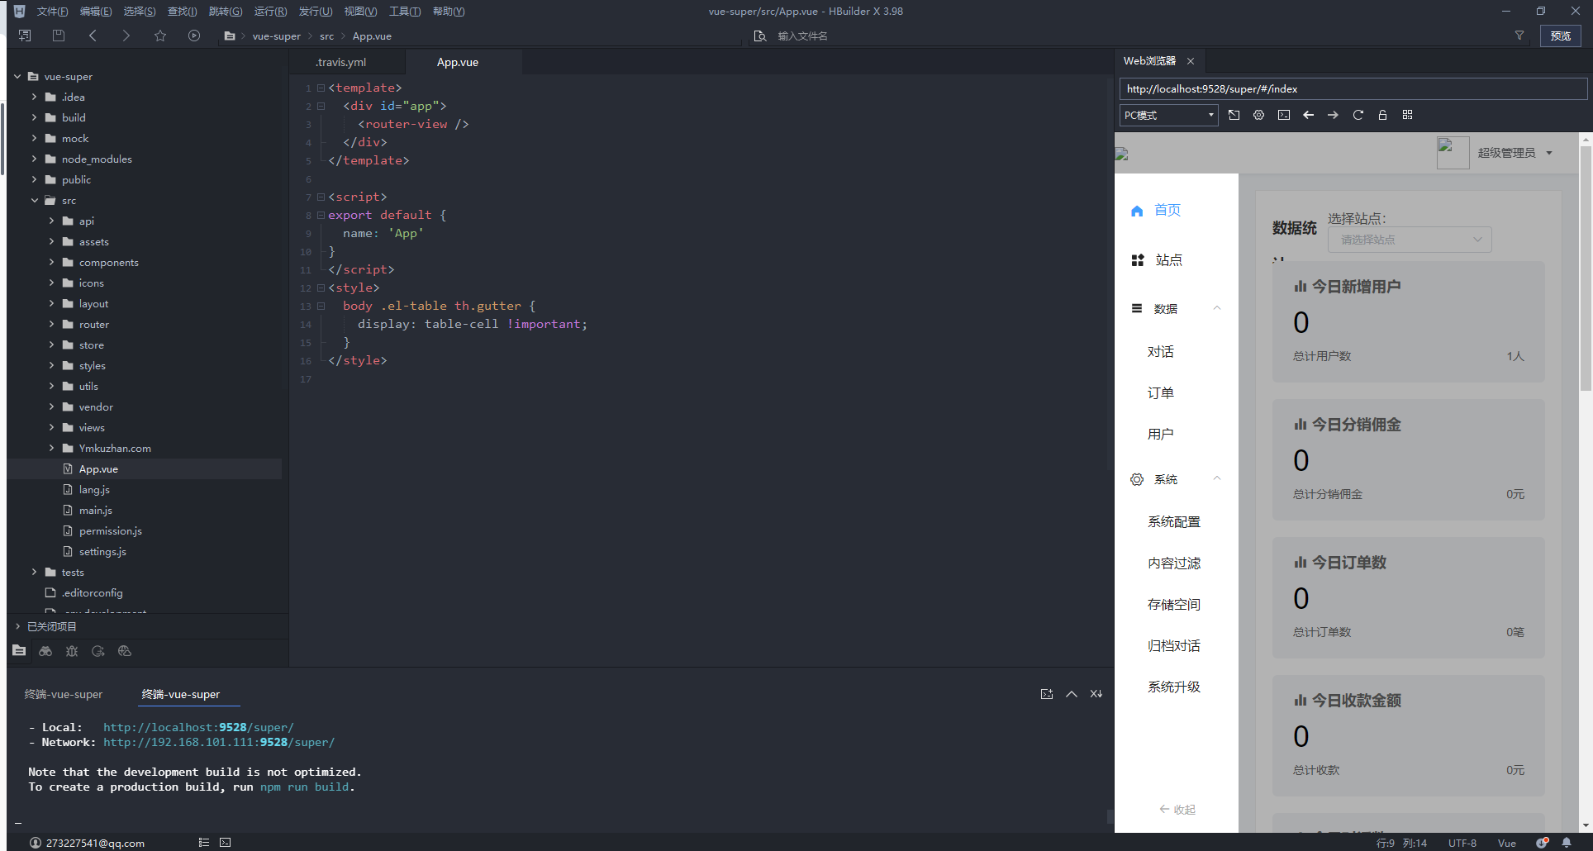This screenshot has height=851, width=1593.
Task: Open Web browser settings gear icon
Action: [1258, 115]
